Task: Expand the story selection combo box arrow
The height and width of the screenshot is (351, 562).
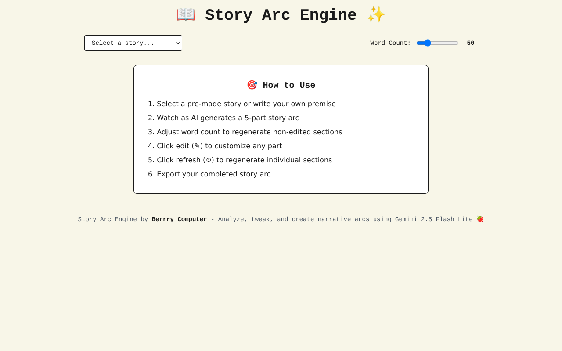Action: point(176,43)
